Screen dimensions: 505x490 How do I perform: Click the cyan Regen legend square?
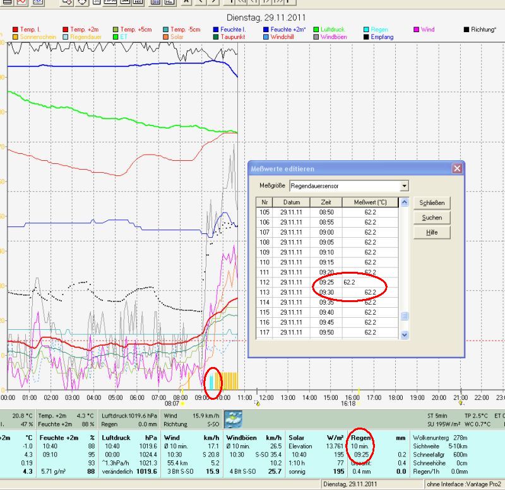[x=367, y=30]
